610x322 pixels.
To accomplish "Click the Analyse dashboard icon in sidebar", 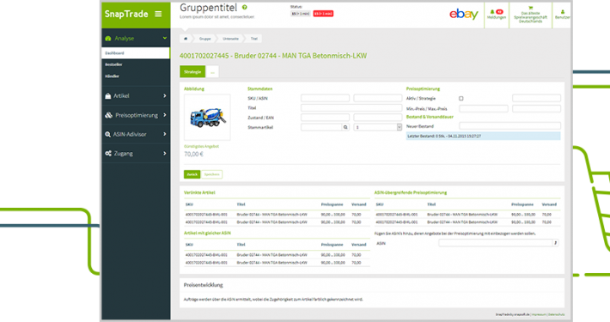I will tap(108, 38).
